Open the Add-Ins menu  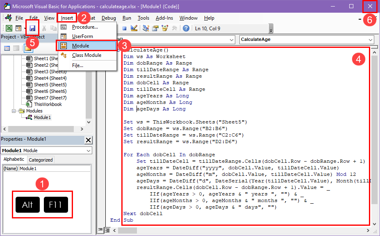[164, 18]
